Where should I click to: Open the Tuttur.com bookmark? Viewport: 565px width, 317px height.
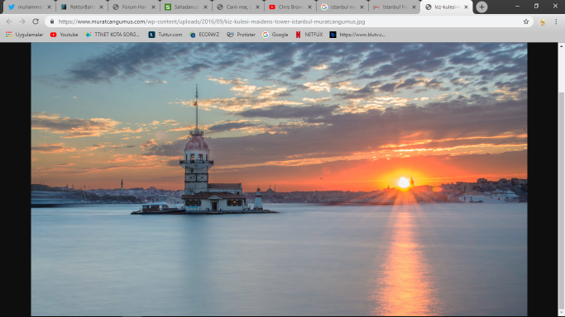pyautogui.click(x=165, y=35)
